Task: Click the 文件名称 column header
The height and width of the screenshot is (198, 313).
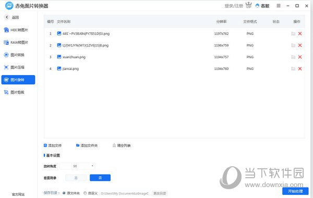Action: pyautogui.click(x=64, y=21)
